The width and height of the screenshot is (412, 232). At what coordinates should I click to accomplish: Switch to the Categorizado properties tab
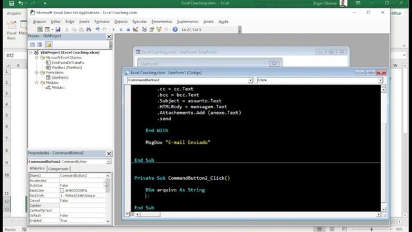pyautogui.click(x=59, y=169)
